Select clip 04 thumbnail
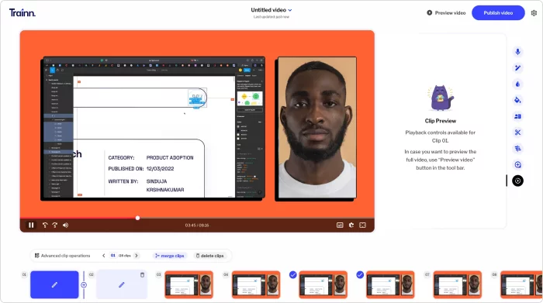Viewport: 543px width, 303px height. (256, 284)
